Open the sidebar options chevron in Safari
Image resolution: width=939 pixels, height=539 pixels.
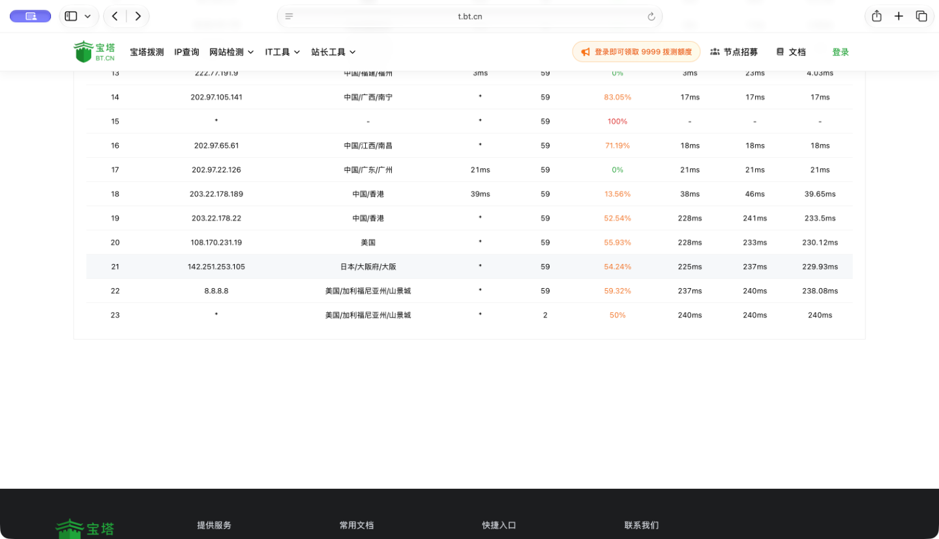87,16
